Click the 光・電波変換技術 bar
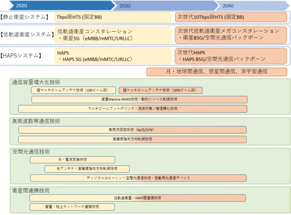Screen dimensions: 291x215 (x=73, y=160)
